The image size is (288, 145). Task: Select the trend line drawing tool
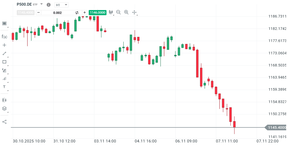click(4, 53)
